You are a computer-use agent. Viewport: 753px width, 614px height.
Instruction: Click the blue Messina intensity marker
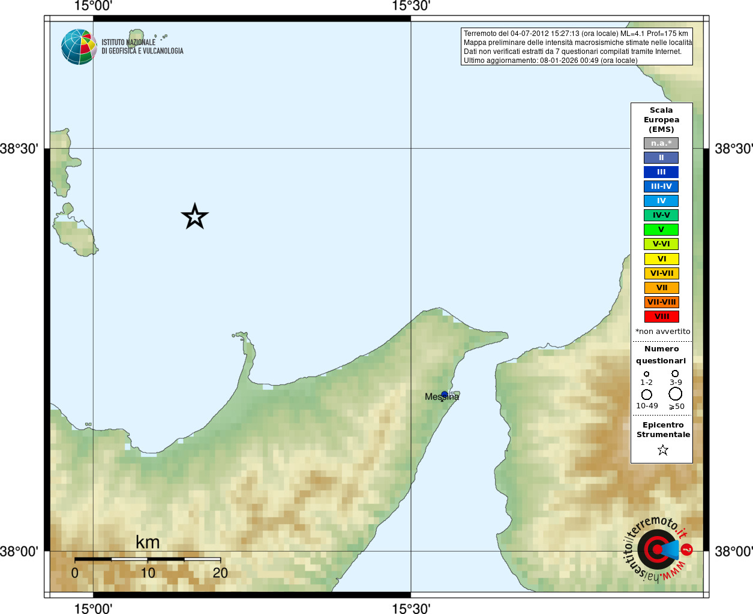point(445,395)
